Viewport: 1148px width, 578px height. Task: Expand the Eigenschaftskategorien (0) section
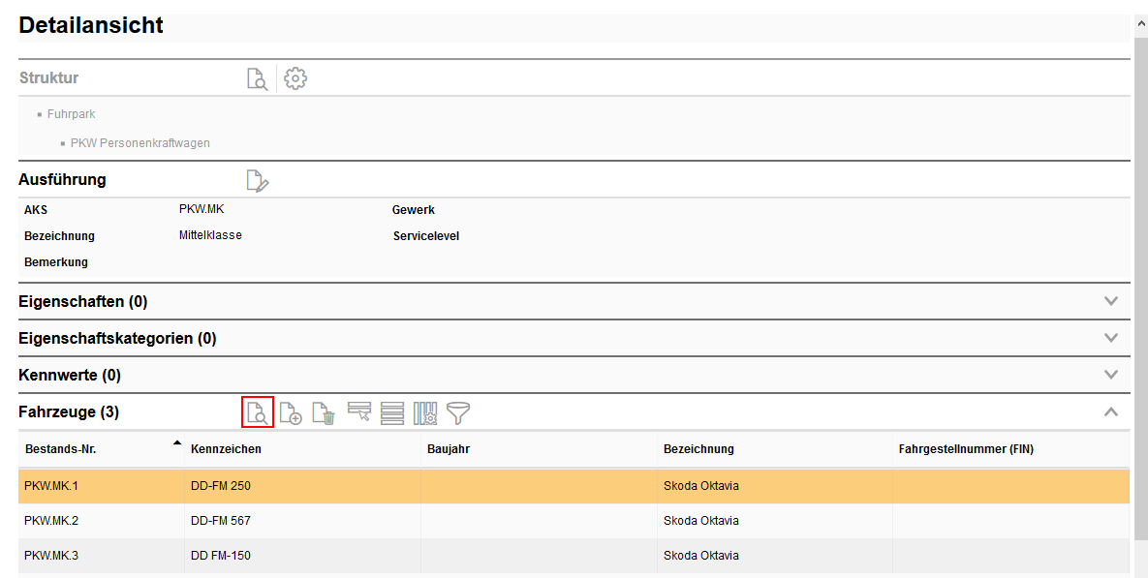1111,338
